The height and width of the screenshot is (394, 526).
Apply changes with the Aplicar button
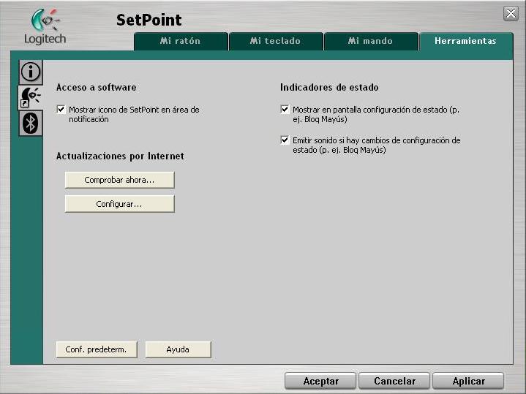(468, 381)
